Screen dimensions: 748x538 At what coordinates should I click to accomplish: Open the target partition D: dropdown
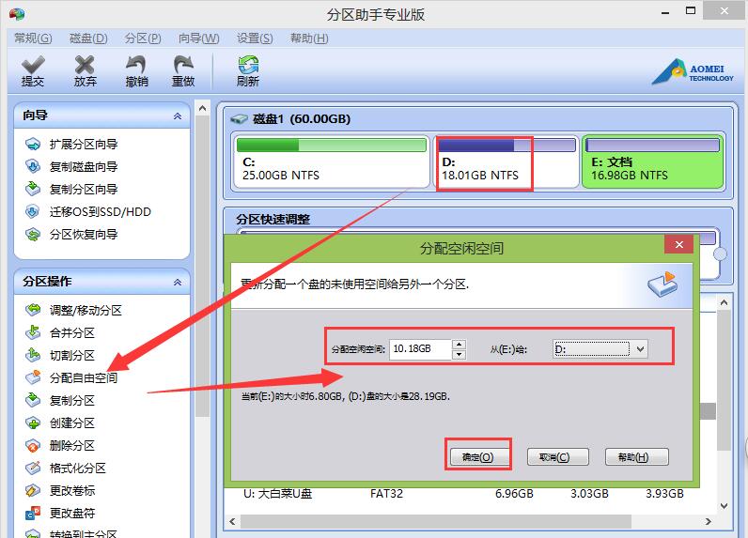coord(641,349)
